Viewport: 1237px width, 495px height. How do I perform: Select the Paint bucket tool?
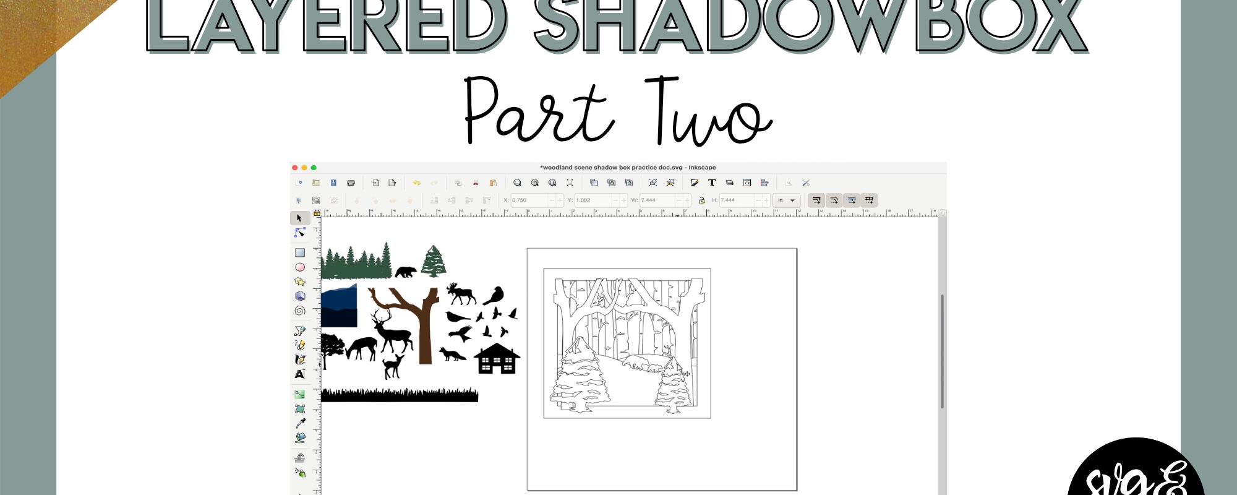(x=300, y=437)
